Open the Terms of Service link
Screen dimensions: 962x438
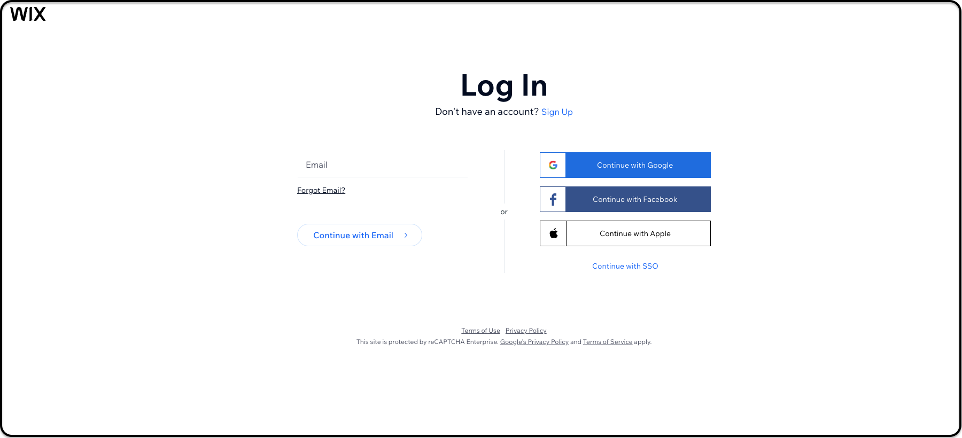coord(608,342)
